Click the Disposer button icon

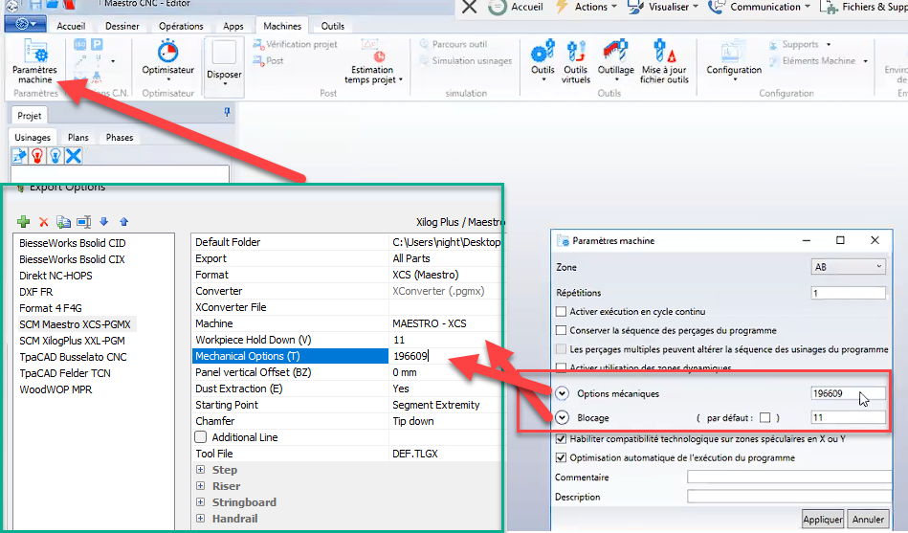(224, 54)
